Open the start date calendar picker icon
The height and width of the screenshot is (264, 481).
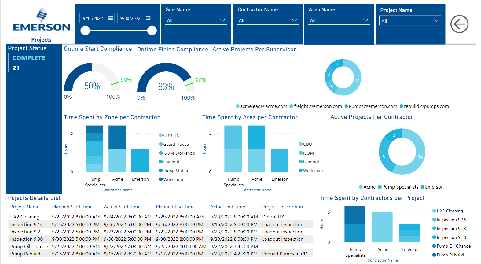point(111,18)
